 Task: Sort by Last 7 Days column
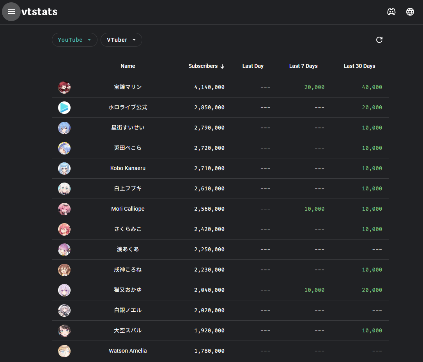click(303, 66)
